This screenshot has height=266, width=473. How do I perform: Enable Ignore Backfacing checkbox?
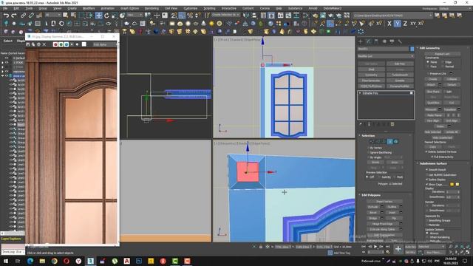(x=368, y=152)
